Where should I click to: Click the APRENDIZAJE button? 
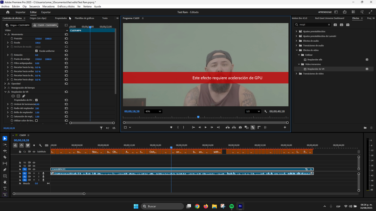(325, 12)
